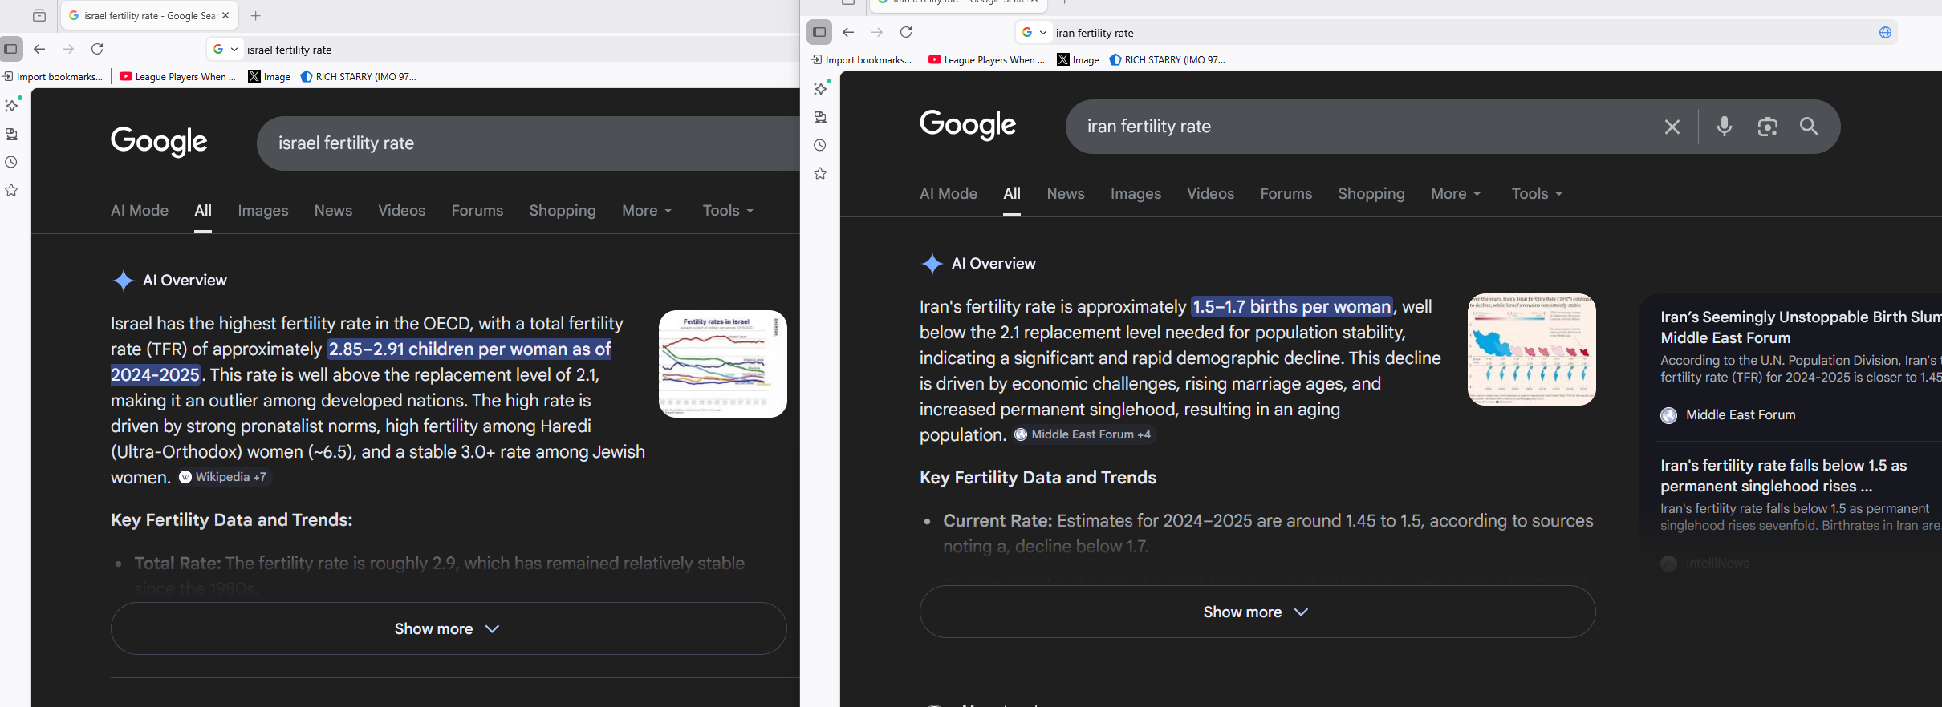This screenshot has width=1942, height=707.
Task: Open the tab list icon in the Israel window
Action: click(39, 15)
